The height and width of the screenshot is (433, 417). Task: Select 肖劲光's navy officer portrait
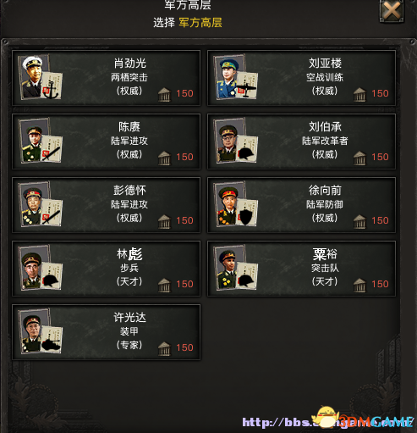click(x=32, y=76)
